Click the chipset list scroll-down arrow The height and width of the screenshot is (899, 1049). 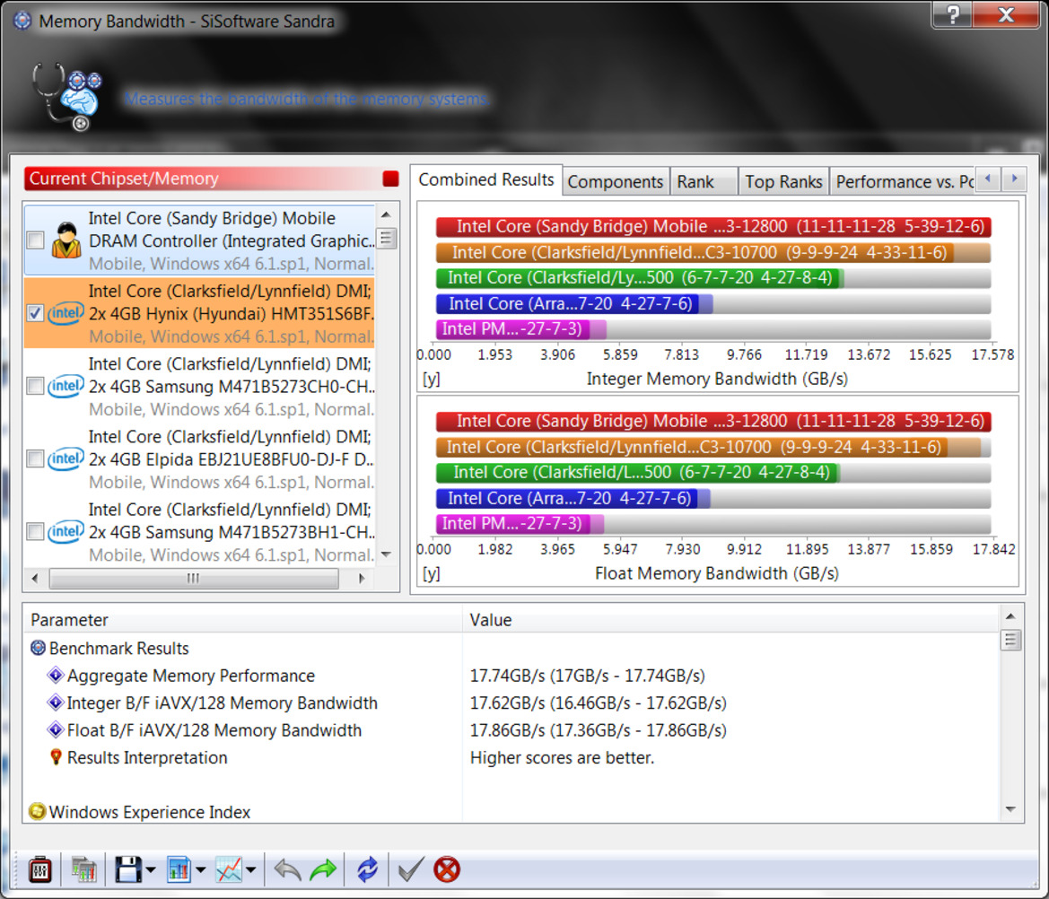tap(386, 554)
